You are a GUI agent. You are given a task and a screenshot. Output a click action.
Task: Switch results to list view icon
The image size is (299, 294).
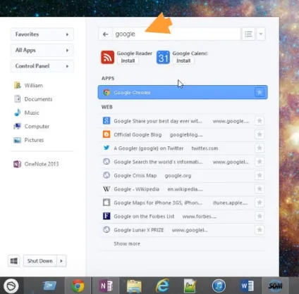(248, 34)
